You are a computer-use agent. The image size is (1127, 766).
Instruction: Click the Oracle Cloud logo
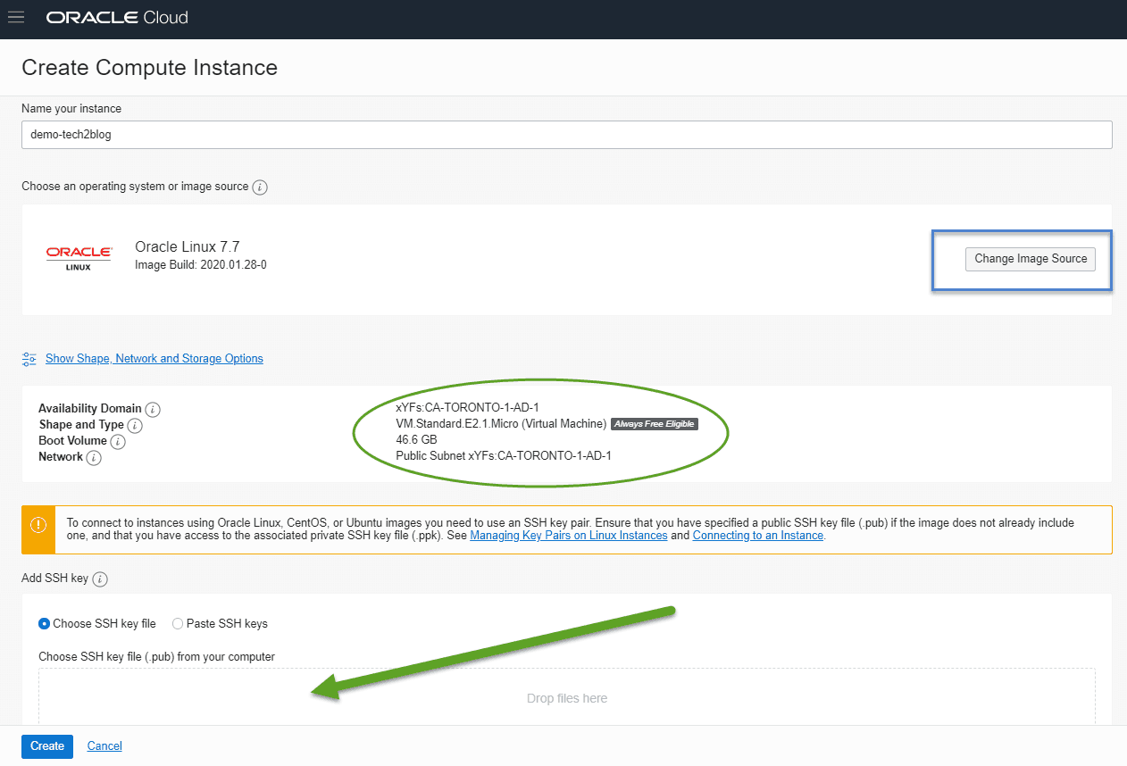pos(117,18)
